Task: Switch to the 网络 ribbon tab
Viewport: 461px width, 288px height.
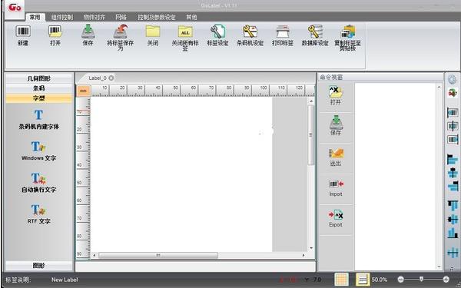Action: click(x=121, y=18)
